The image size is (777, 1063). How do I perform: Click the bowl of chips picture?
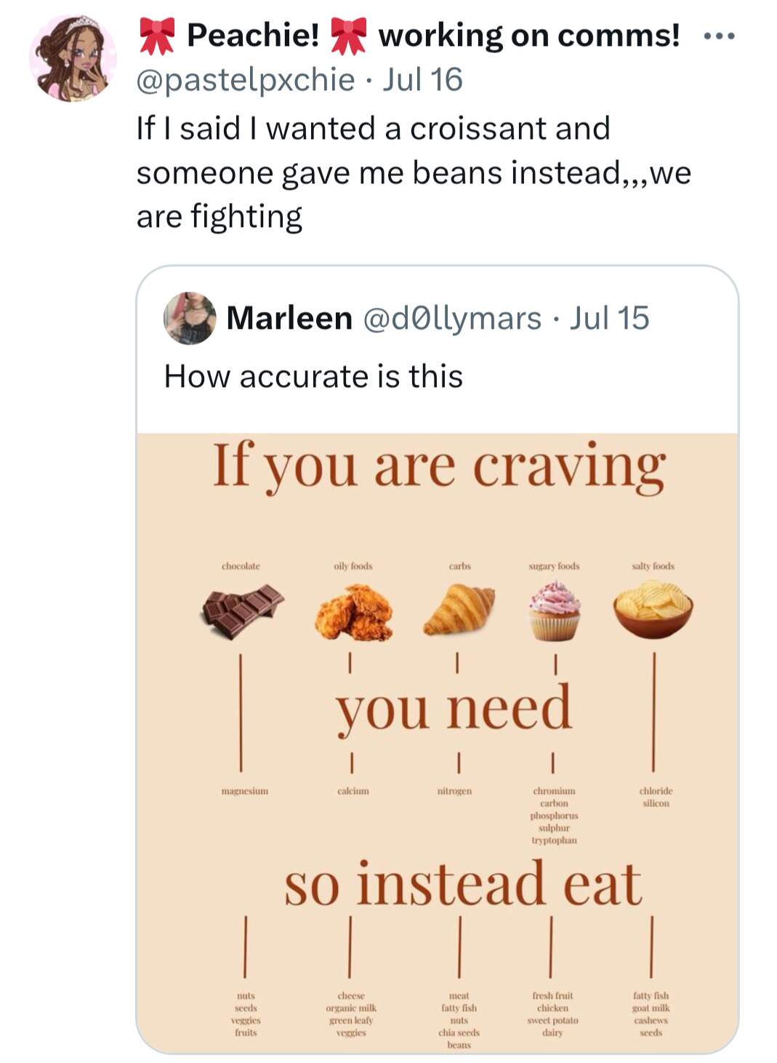pyautogui.click(x=653, y=609)
